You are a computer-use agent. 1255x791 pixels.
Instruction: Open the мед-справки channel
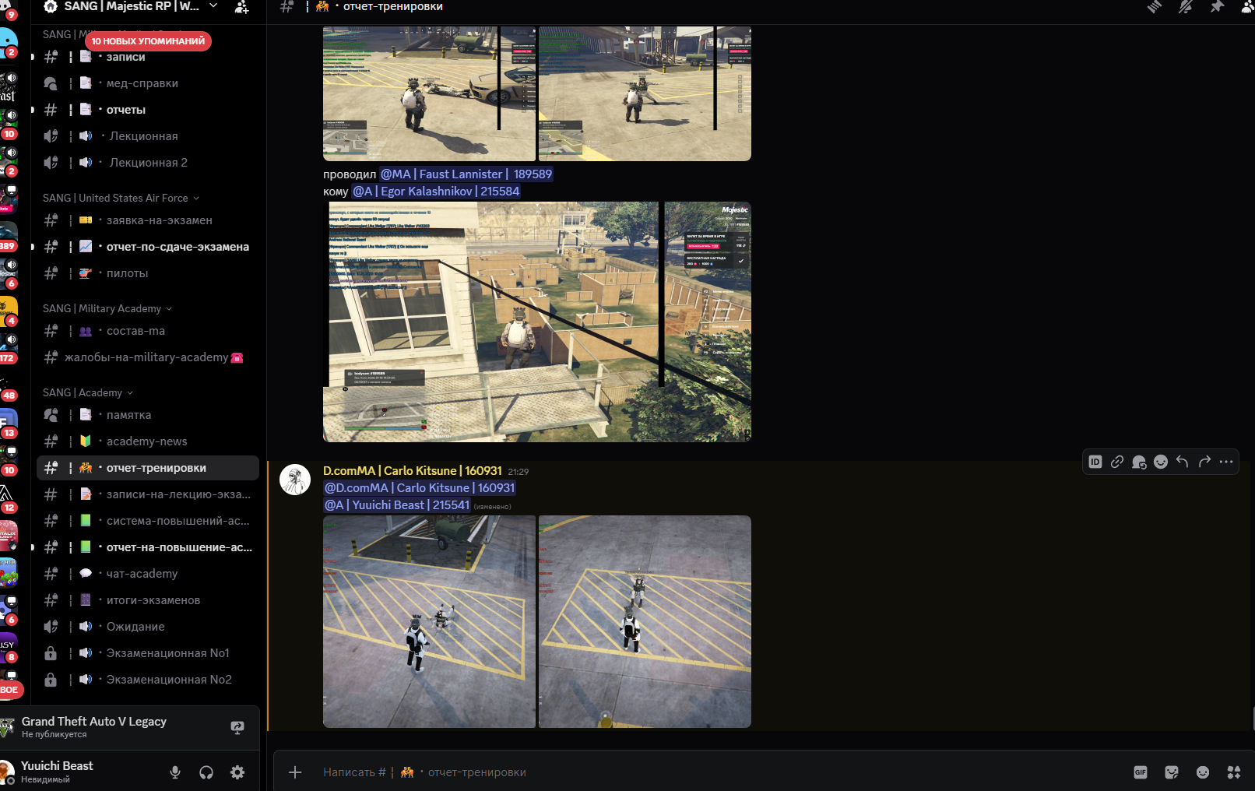coord(148,83)
